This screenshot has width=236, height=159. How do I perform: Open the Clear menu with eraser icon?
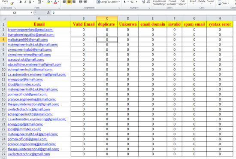224,3
